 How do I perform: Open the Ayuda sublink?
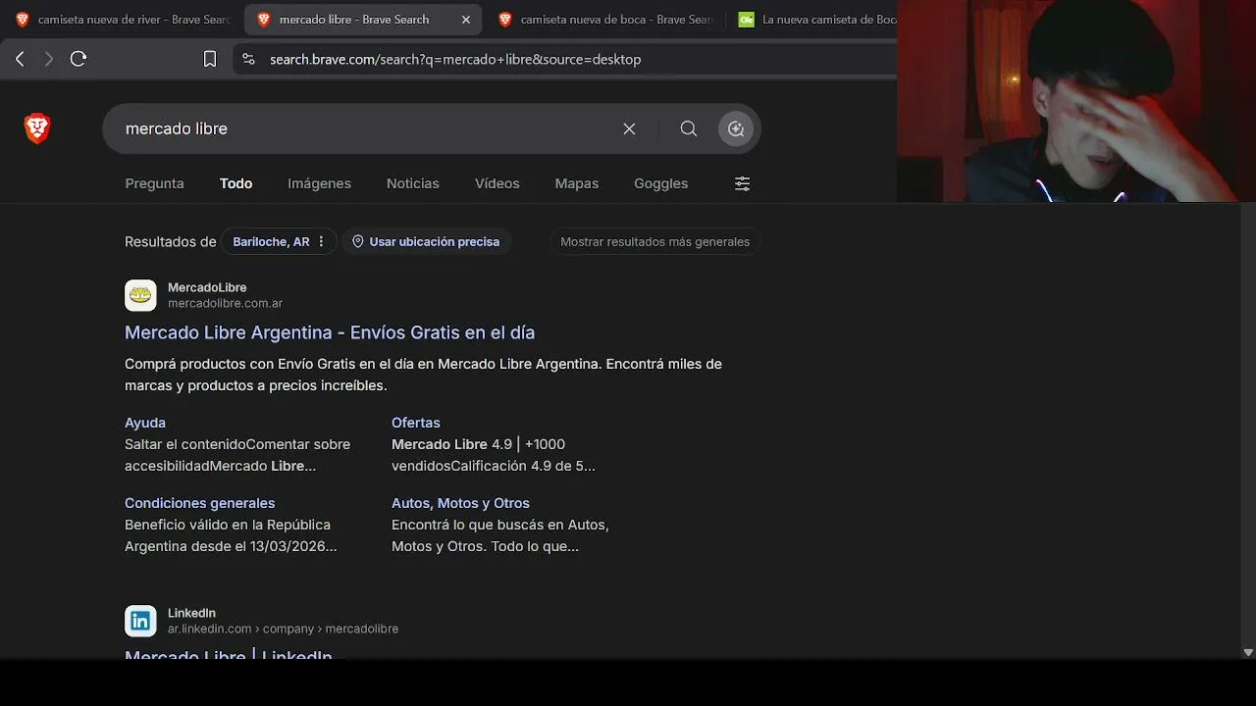[145, 423]
